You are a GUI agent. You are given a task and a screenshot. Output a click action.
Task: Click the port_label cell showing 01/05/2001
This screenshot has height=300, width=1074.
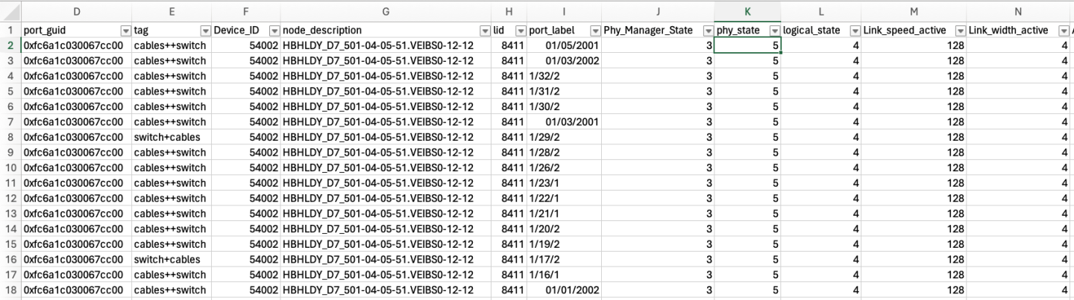(x=563, y=45)
